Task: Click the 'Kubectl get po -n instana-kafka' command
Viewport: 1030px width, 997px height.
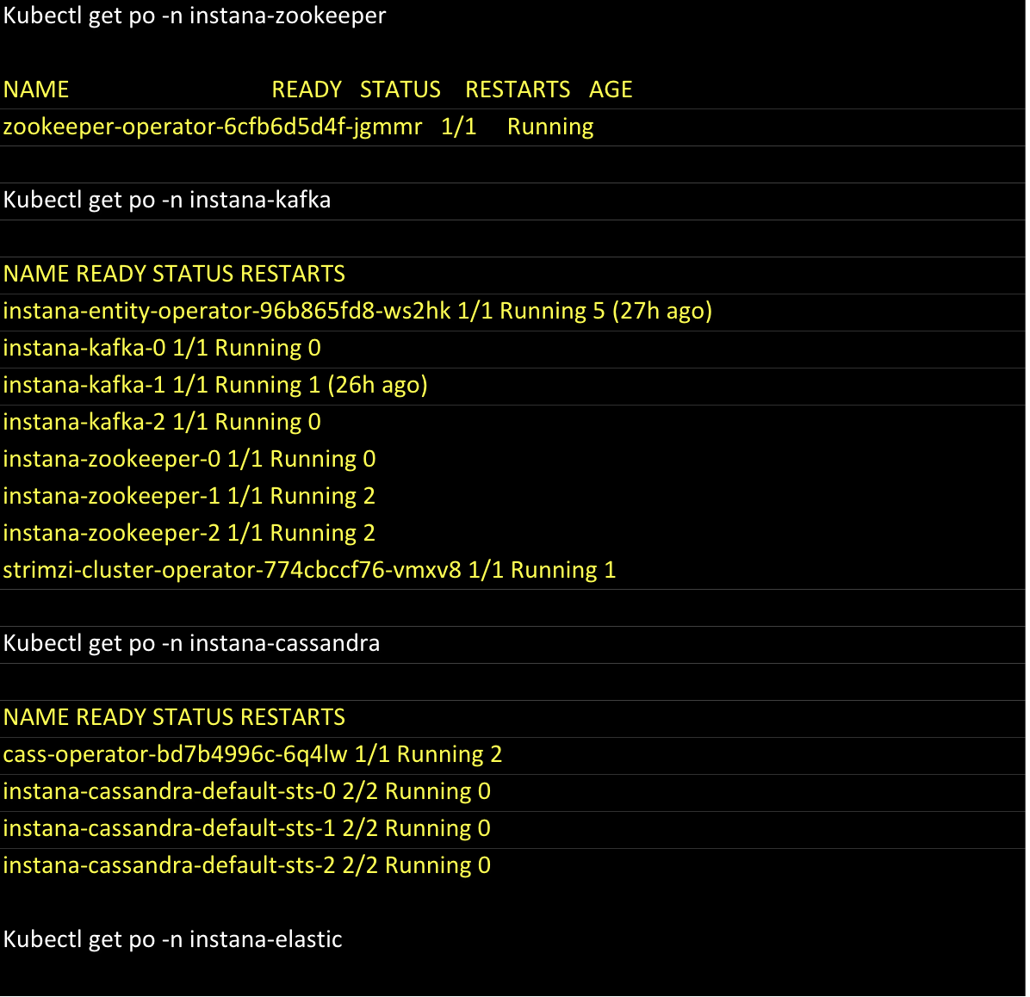Action: click(x=167, y=200)
